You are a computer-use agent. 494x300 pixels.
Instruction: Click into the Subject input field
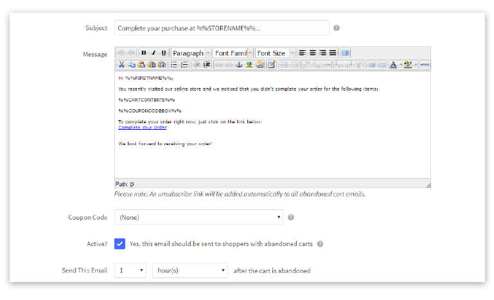(222, 28)
